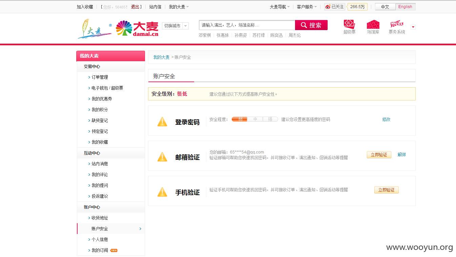Click the search input field
Viewport: 456px width, 257px height.
[x=247, y=25]
